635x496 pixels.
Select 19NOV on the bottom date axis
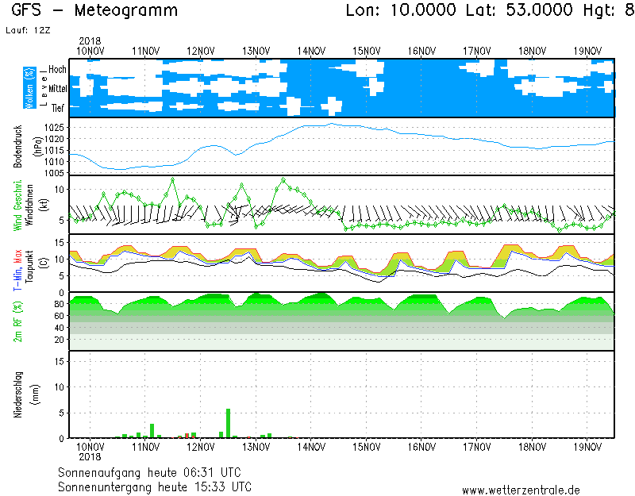(587, 447)
